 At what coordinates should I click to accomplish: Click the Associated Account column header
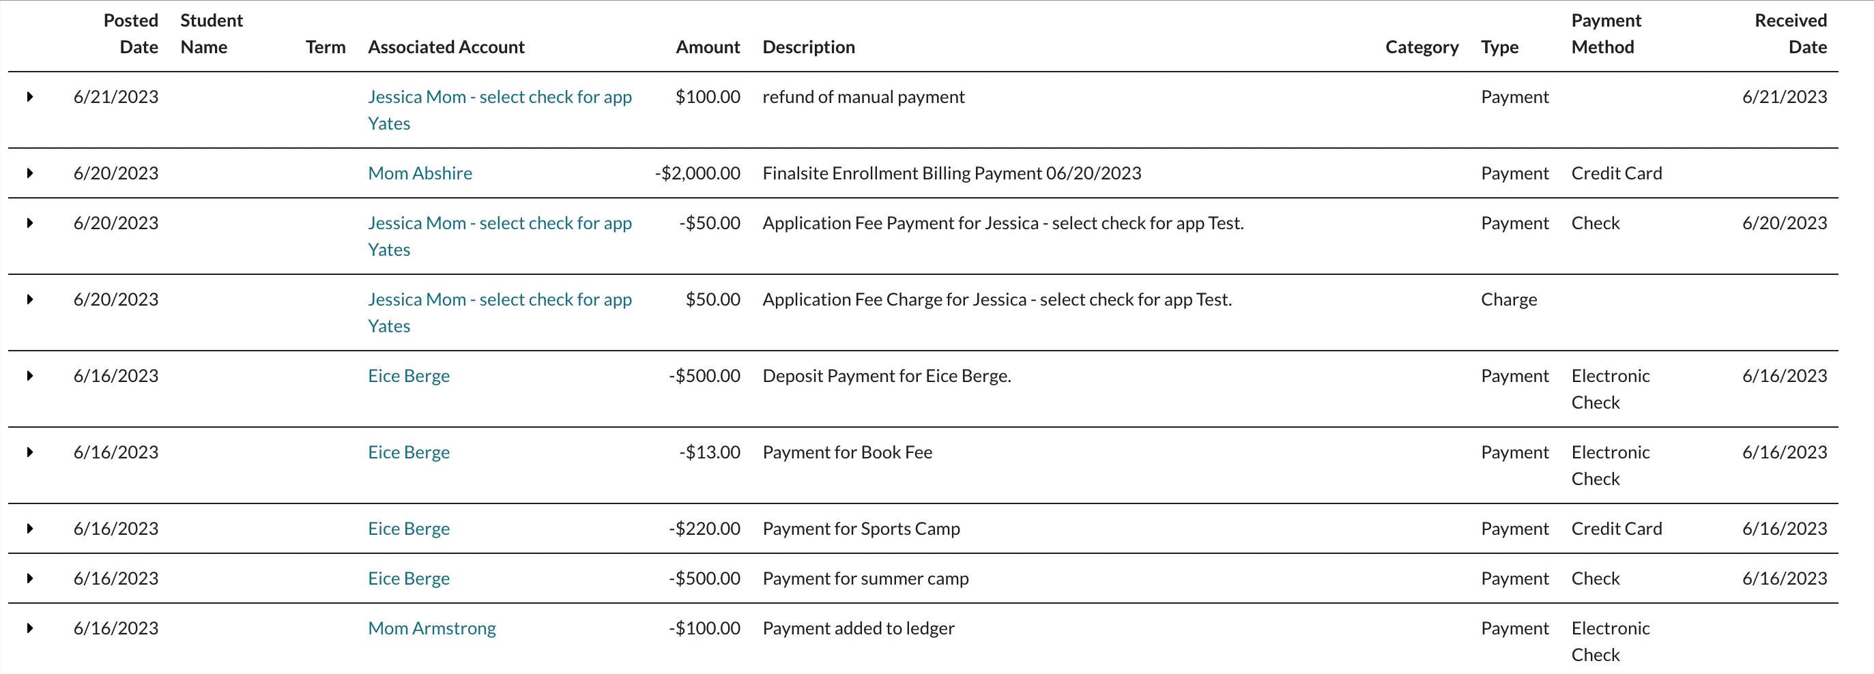coord(446,47)
